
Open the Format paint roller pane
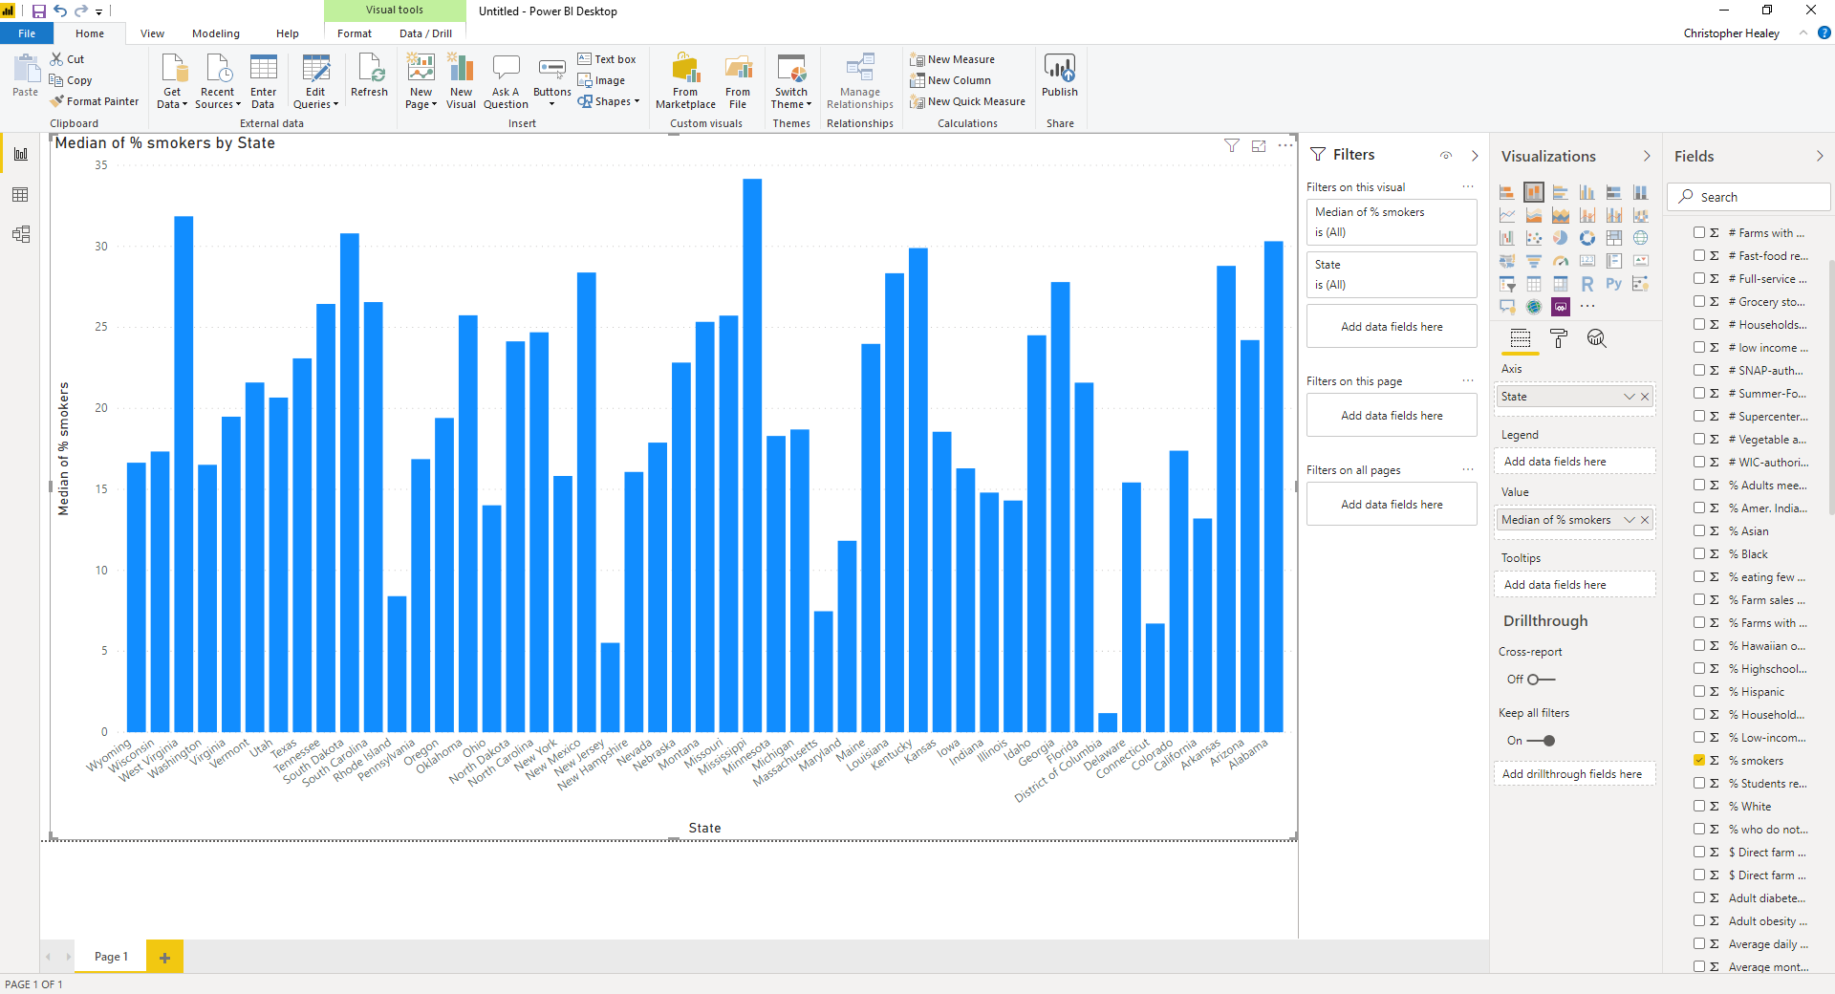coord(1558,338)
